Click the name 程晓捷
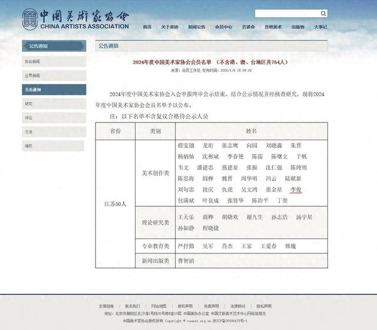Screen dimensions: 377x330 tap(211, 228)
